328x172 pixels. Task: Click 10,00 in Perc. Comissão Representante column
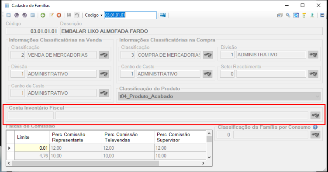pos(76,156)
